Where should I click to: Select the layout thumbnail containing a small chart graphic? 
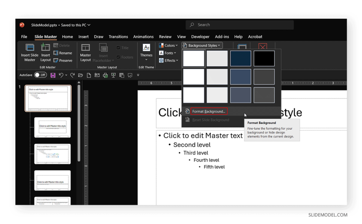tap(52, 154)
